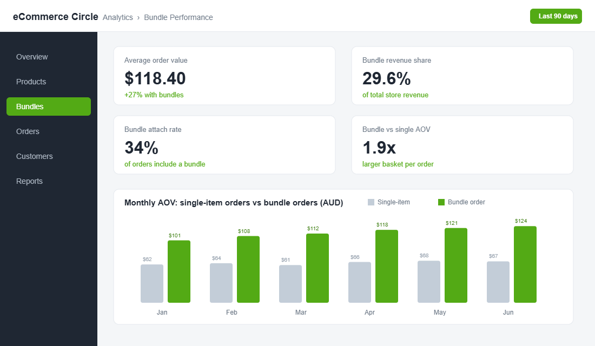Click the 29.6% value
The height and width of the screenshot is (346, 595).
(x=386, y=78)
